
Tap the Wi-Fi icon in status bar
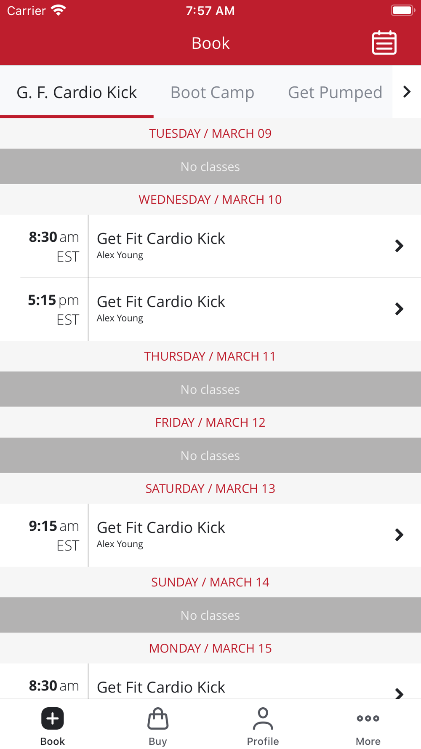pyautogui.click(x=59, y=10)
